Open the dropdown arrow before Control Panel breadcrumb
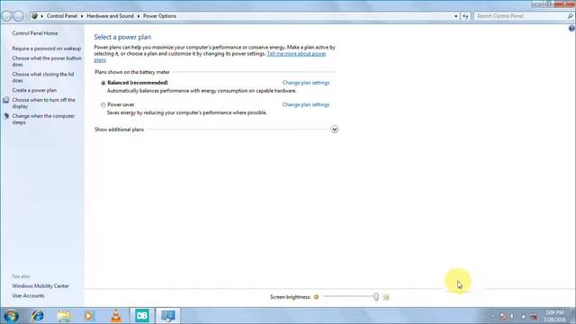 tap(42, 16)
